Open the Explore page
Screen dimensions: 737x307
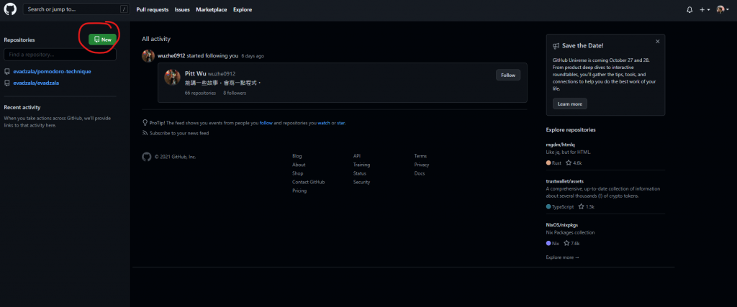tap(243, 9)
